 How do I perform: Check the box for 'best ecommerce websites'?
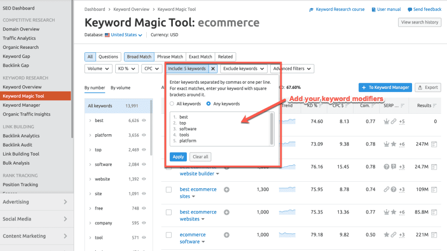tap(168, 212)
